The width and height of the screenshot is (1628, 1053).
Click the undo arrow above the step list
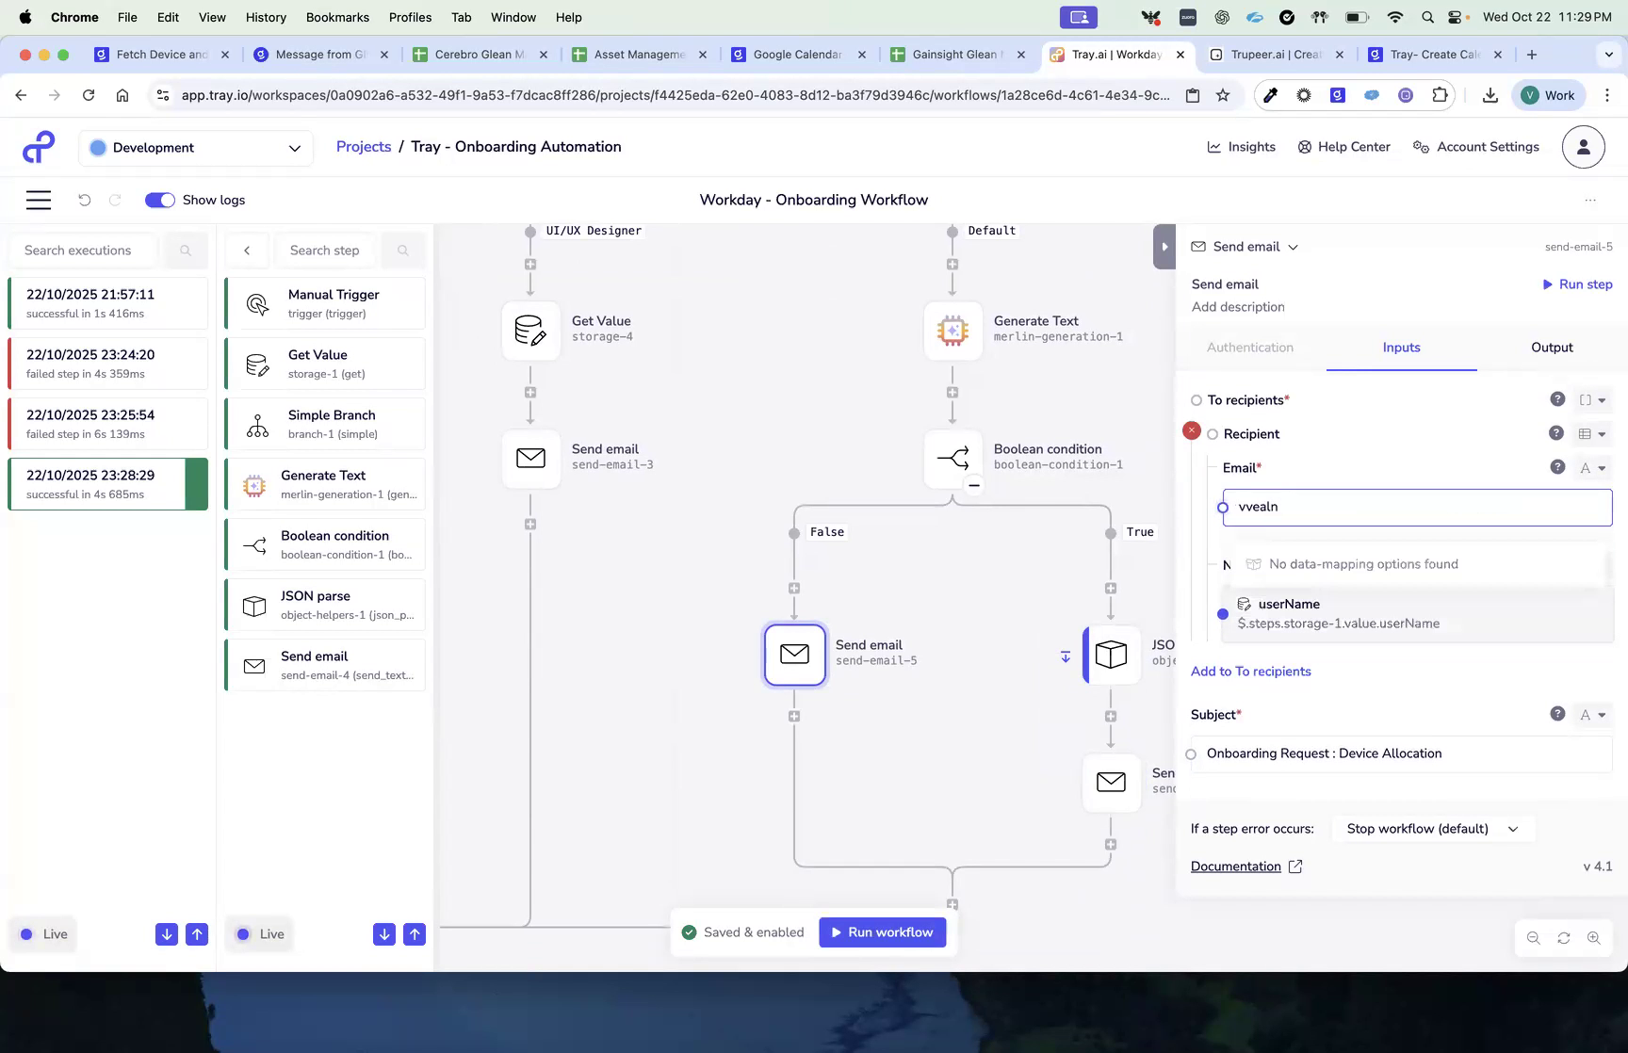[85, 200]
